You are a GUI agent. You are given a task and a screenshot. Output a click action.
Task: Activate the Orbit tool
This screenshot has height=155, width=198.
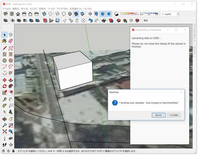point(4,119)
